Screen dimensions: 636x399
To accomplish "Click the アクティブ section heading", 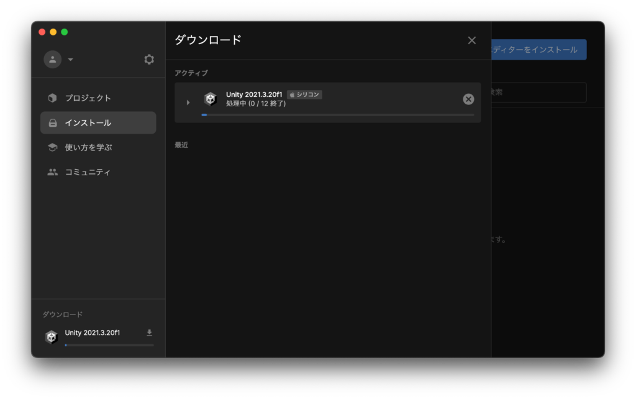I will [191, 73].
